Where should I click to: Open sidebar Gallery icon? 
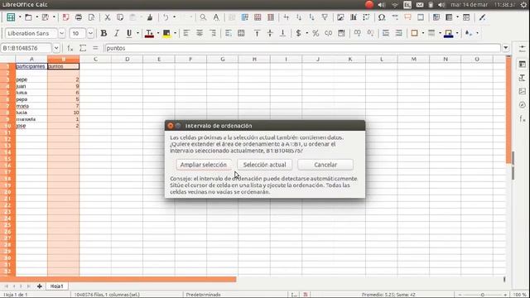click(x=523, y=91)
